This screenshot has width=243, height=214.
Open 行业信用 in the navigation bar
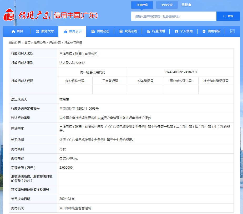[156, 31]
